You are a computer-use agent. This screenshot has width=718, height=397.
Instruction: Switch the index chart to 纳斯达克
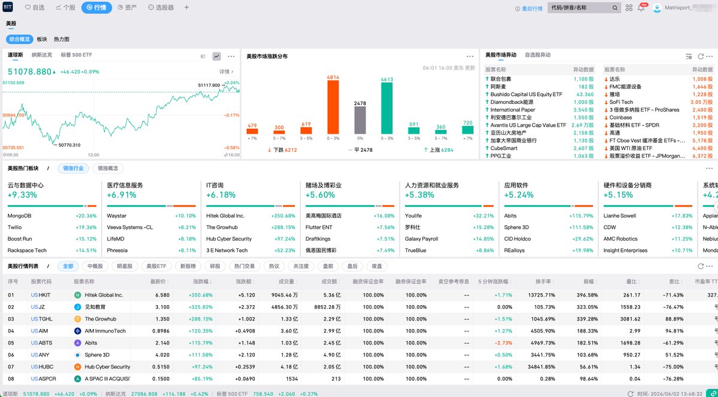click(x=42, y=55)
